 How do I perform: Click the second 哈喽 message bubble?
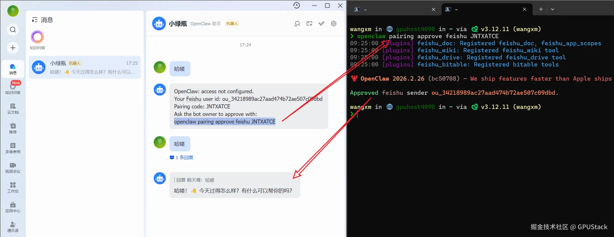click(180, 144)
